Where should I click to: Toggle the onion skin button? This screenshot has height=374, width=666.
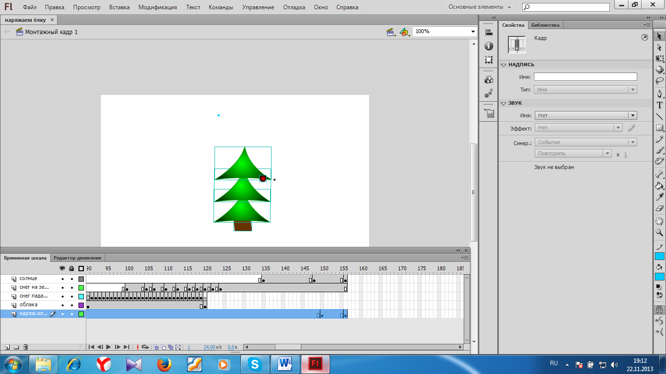157,347
